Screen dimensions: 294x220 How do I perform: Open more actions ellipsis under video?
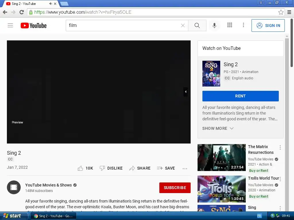[x=185, y=168]
